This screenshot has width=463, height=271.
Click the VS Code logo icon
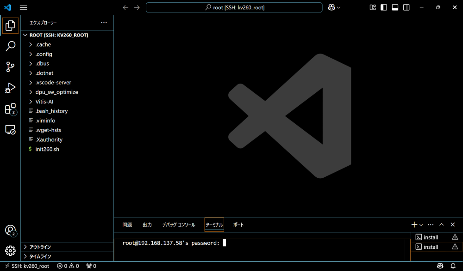click(8, 7)
